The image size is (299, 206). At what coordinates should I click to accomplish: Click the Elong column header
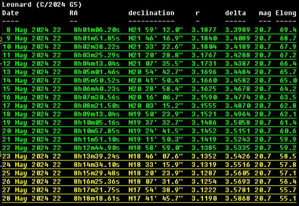pos(286,13)
